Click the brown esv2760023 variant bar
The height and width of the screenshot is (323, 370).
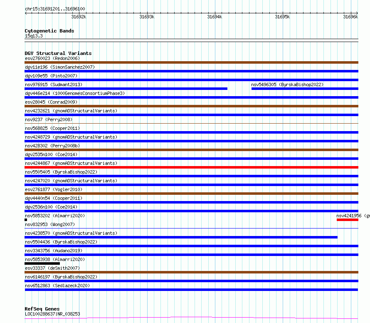coord(191,62)
